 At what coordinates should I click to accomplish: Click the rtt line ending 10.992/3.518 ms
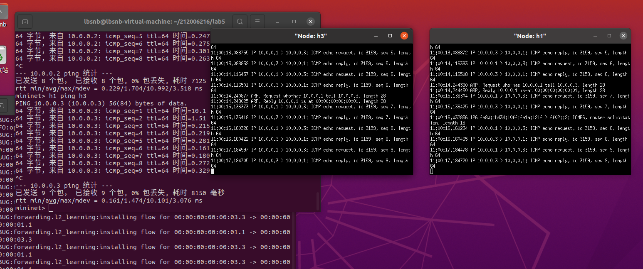109,88
